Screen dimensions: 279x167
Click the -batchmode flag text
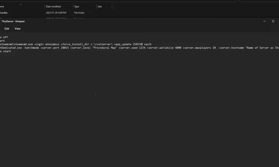[x=31, y=48]
